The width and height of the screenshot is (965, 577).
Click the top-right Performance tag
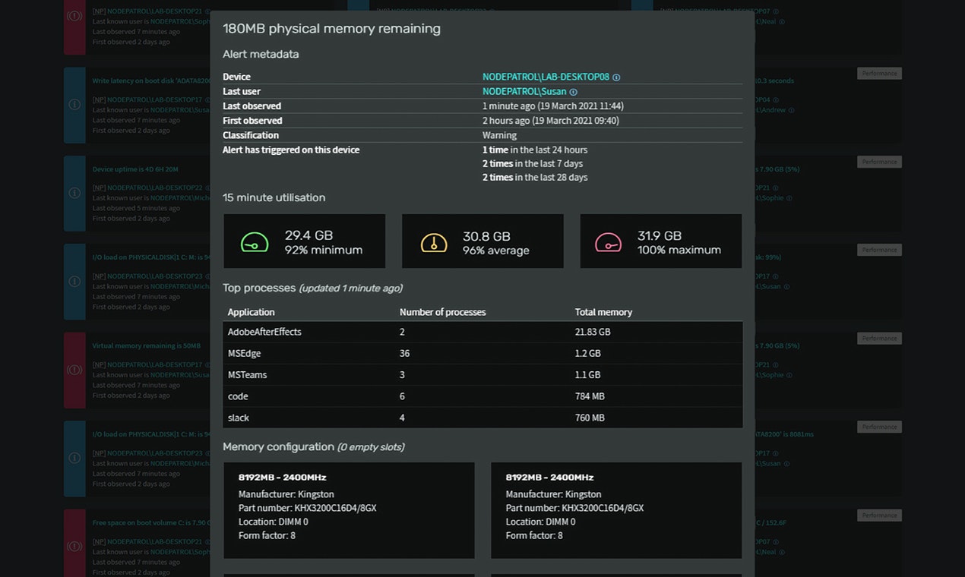click(879, 73)
